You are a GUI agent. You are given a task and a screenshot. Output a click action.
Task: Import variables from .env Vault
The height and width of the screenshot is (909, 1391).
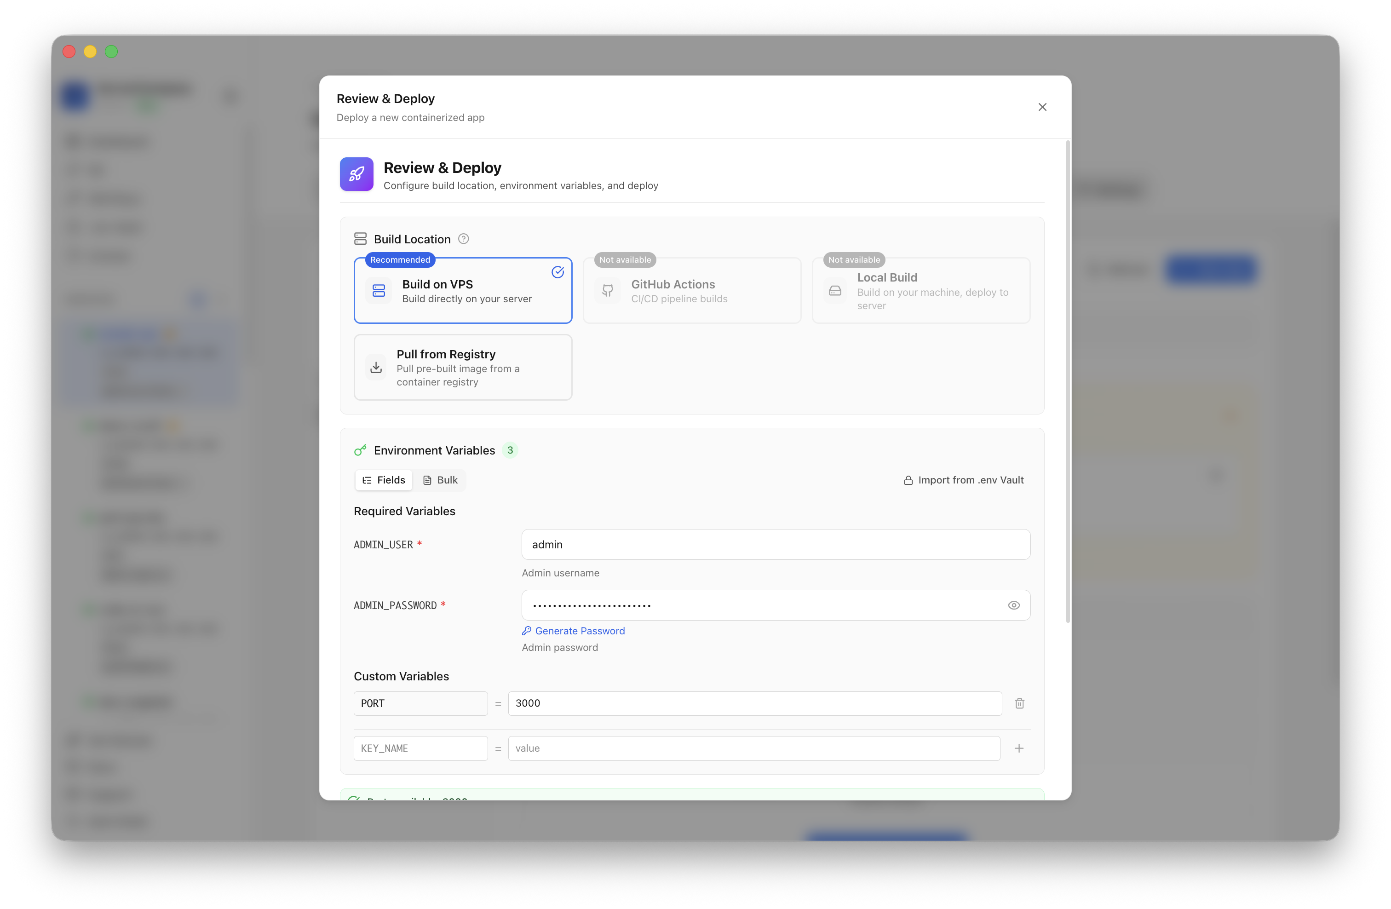pos(964,480)
